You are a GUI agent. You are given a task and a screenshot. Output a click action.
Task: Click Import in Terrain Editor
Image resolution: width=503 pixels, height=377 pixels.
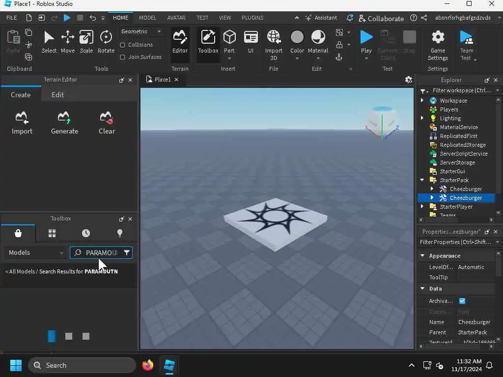[x=22, y=123]
